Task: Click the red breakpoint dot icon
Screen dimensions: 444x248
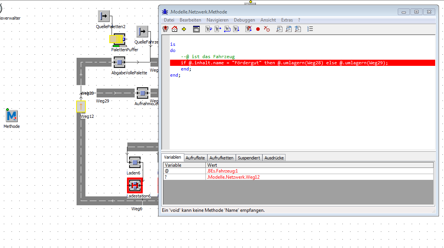Action: pos(258,29)
